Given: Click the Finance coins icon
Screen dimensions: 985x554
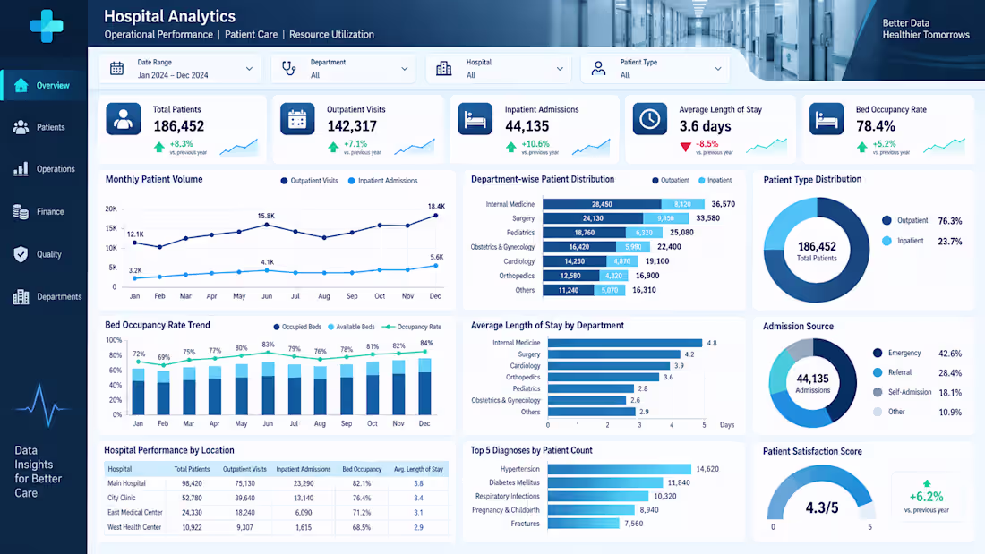Looking at the screenshot, I should pos(21,212).
